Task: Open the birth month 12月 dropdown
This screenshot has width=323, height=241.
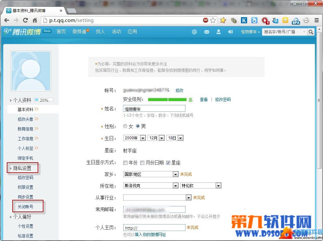Action: click(x=156, y=138)
